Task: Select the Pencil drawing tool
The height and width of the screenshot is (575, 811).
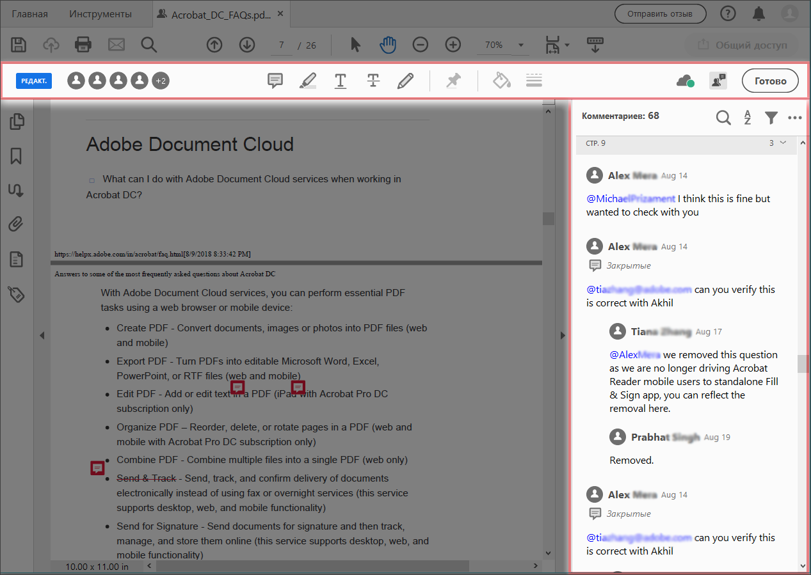Action: [405, 81]
